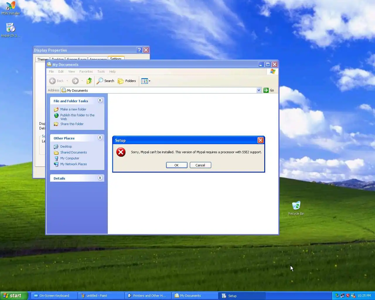Open the Favorites menu

[86, 71]
